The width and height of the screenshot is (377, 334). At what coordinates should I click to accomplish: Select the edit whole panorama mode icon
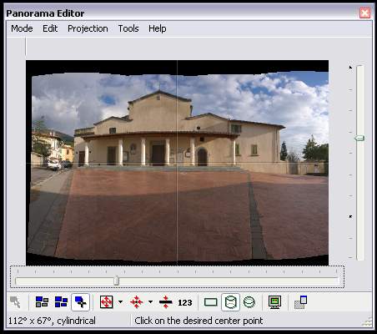(x=61, y=302)
